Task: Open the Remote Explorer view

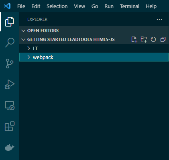Action: tap(10, 106)
